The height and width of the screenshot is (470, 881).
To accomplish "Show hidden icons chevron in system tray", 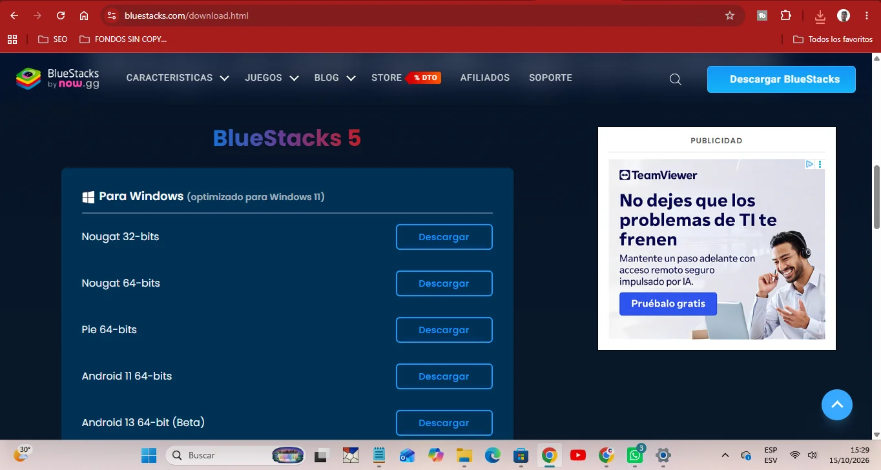I will [x=725, y=455].
